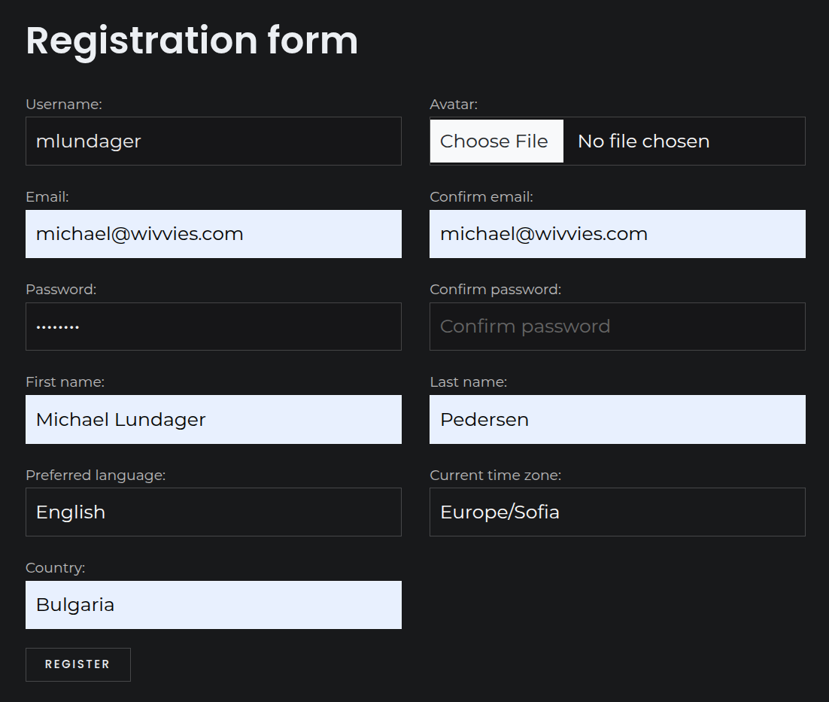Click the 'Username:' label
The image size is (829, 702).
[x=63, y=104]
